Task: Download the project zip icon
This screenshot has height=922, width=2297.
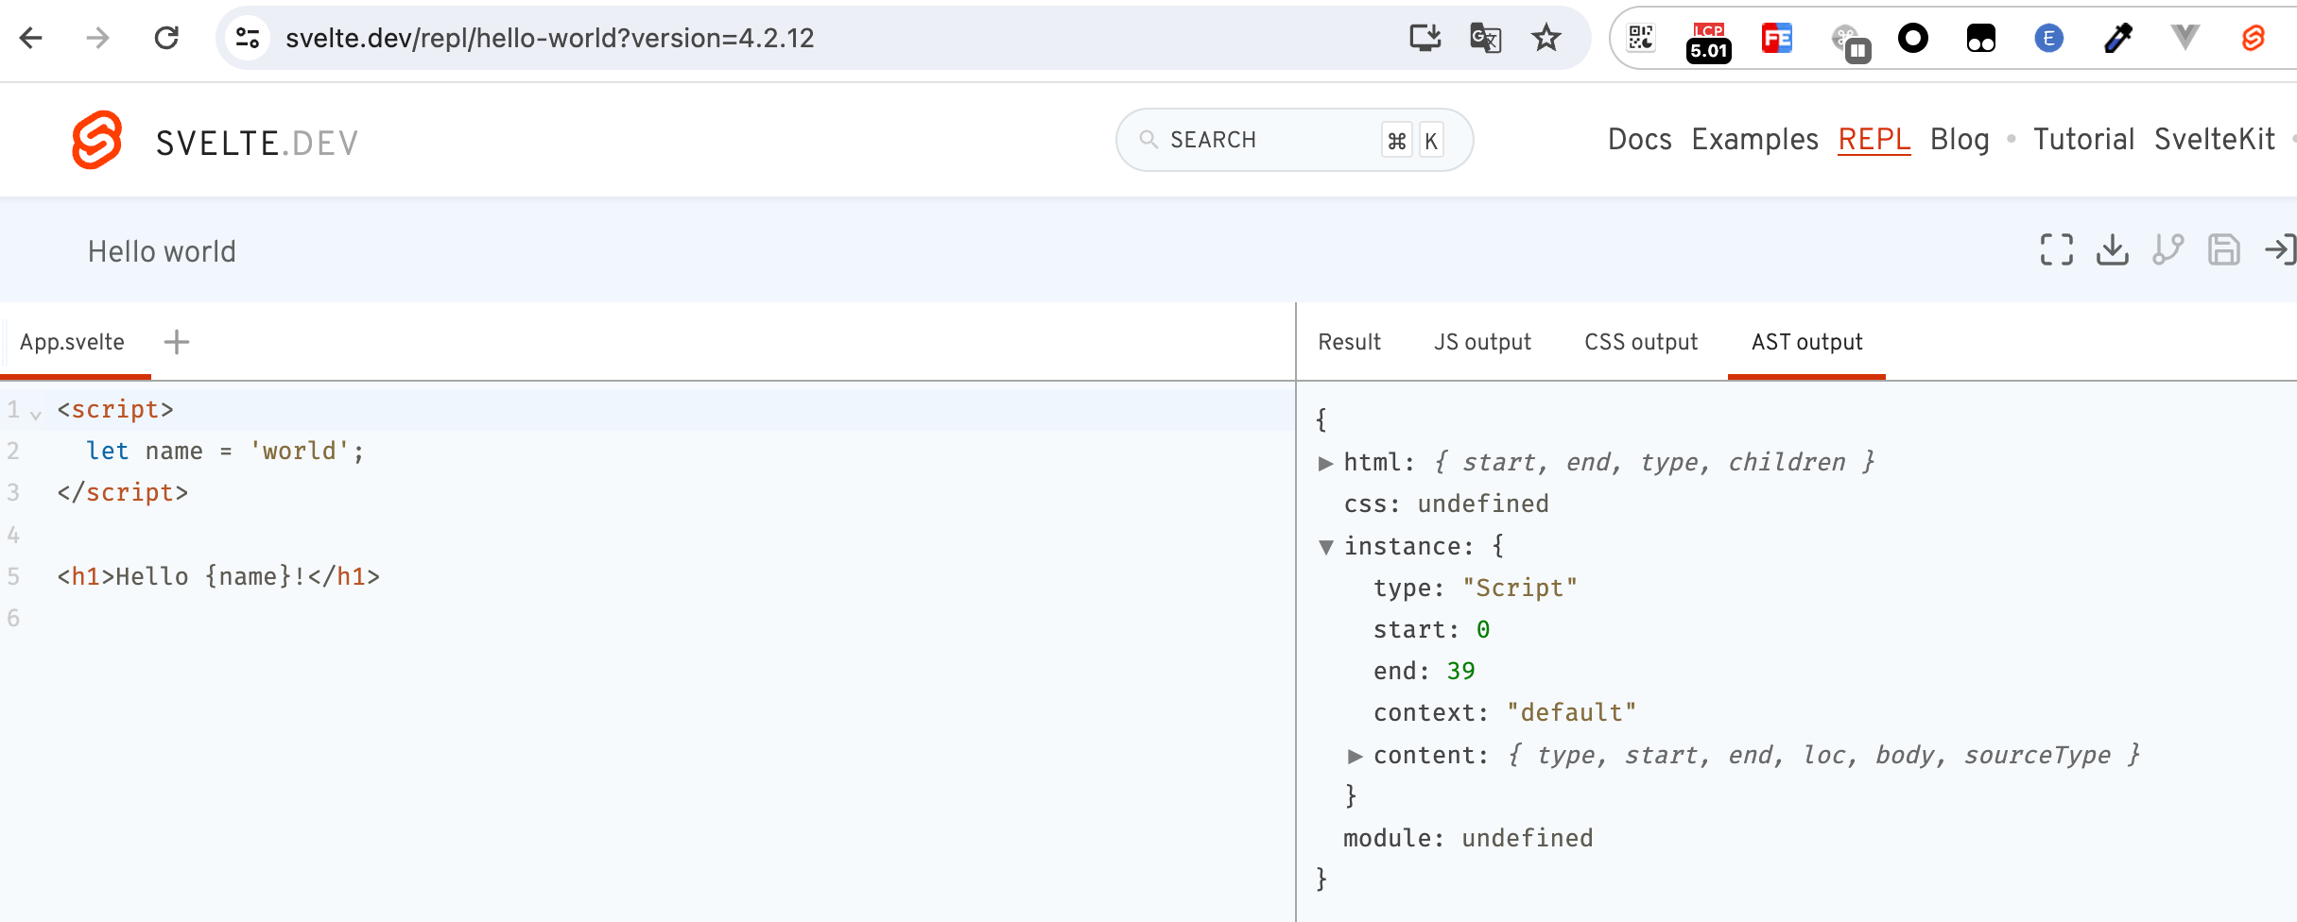Action: pyautogui.click(x=2112, y=250)
